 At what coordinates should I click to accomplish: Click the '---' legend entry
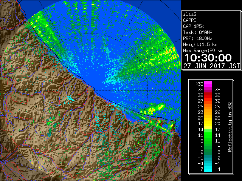(216, 84)
